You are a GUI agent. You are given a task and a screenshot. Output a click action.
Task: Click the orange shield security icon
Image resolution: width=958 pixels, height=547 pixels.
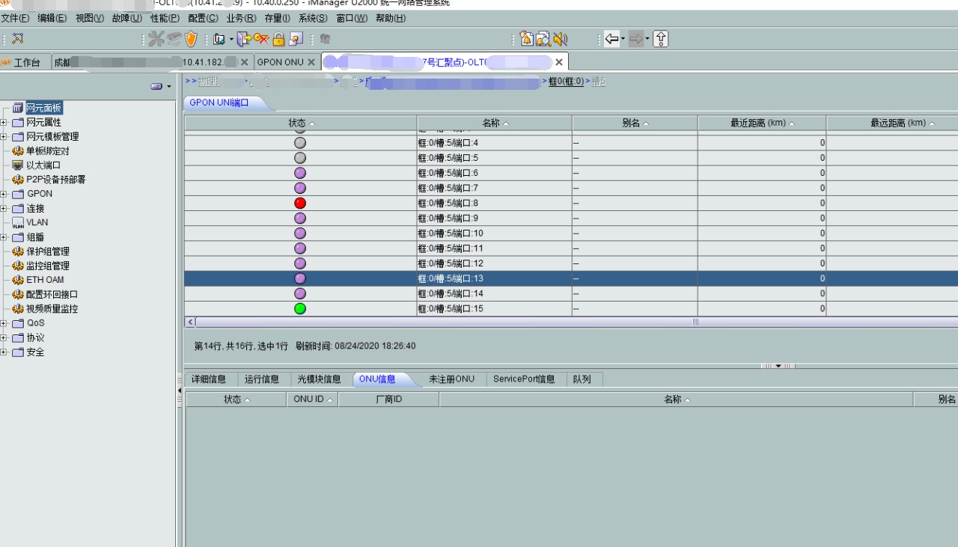(191, 39)
